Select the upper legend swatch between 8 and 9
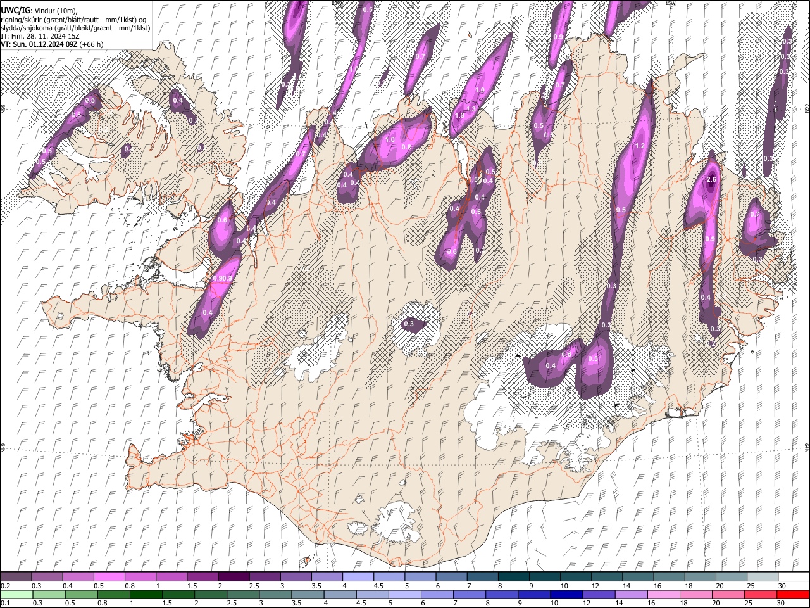 (x=513, y=576)
